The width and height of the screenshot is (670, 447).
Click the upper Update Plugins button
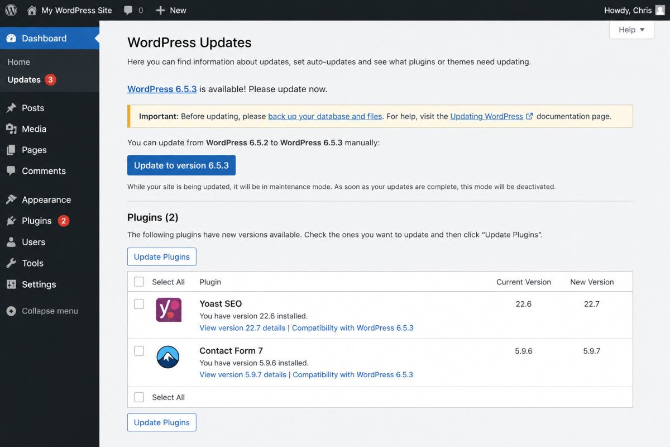tap(162, 257)
